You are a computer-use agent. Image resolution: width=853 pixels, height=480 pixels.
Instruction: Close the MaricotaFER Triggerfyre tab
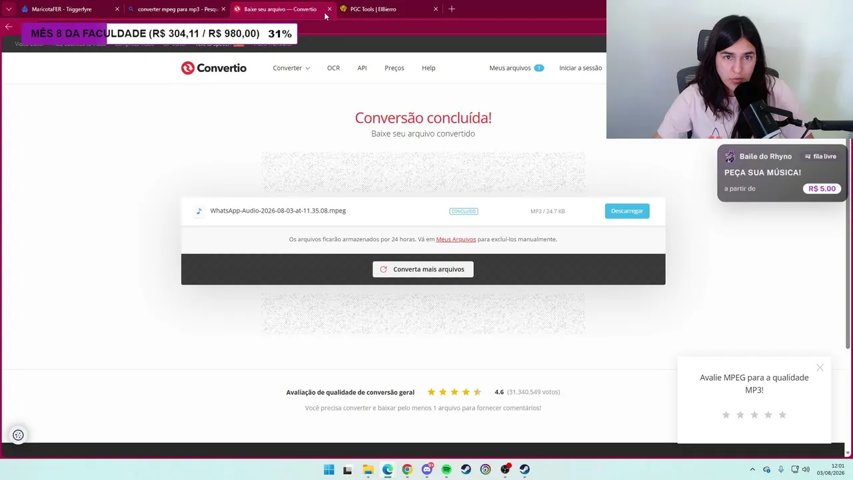[117, 9]
